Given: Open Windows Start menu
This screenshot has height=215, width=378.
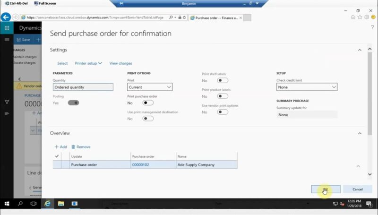Looking at the screenshot, I should [x=7, y=204].
